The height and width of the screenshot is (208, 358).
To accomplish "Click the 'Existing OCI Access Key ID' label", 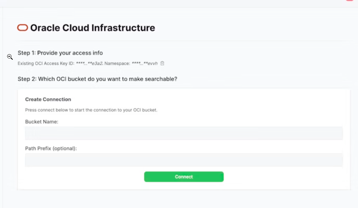I will [46, 63].
